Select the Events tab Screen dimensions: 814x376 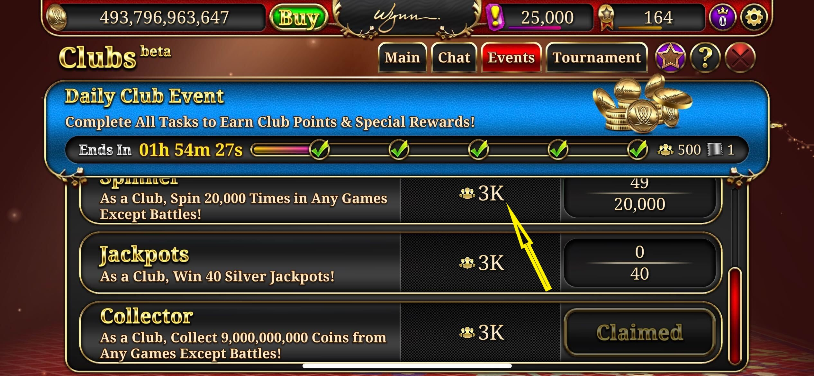(x=511, y=58)
